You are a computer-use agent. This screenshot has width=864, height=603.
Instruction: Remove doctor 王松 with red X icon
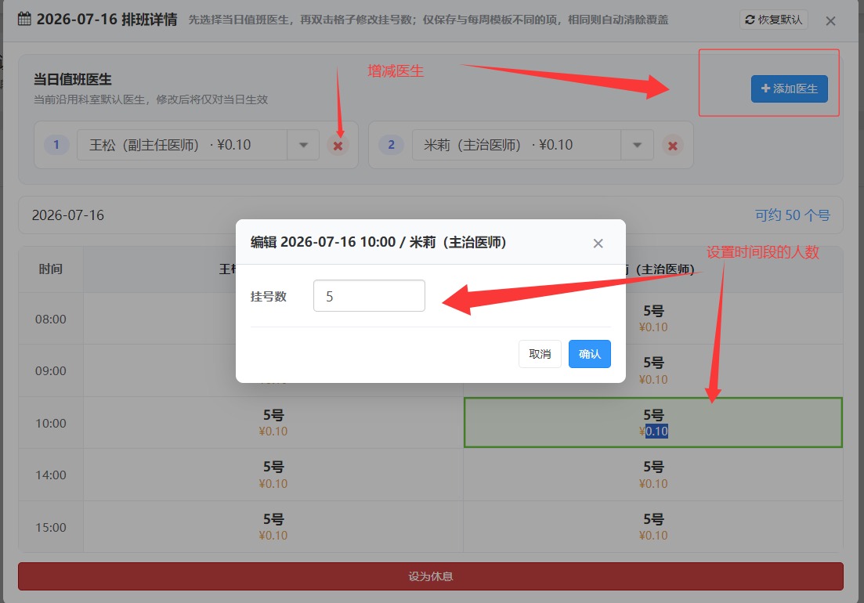click(x=338, y=146)
